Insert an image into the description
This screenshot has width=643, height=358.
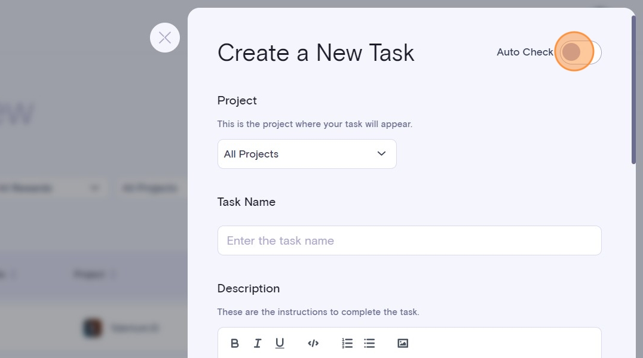click(403, 343)
